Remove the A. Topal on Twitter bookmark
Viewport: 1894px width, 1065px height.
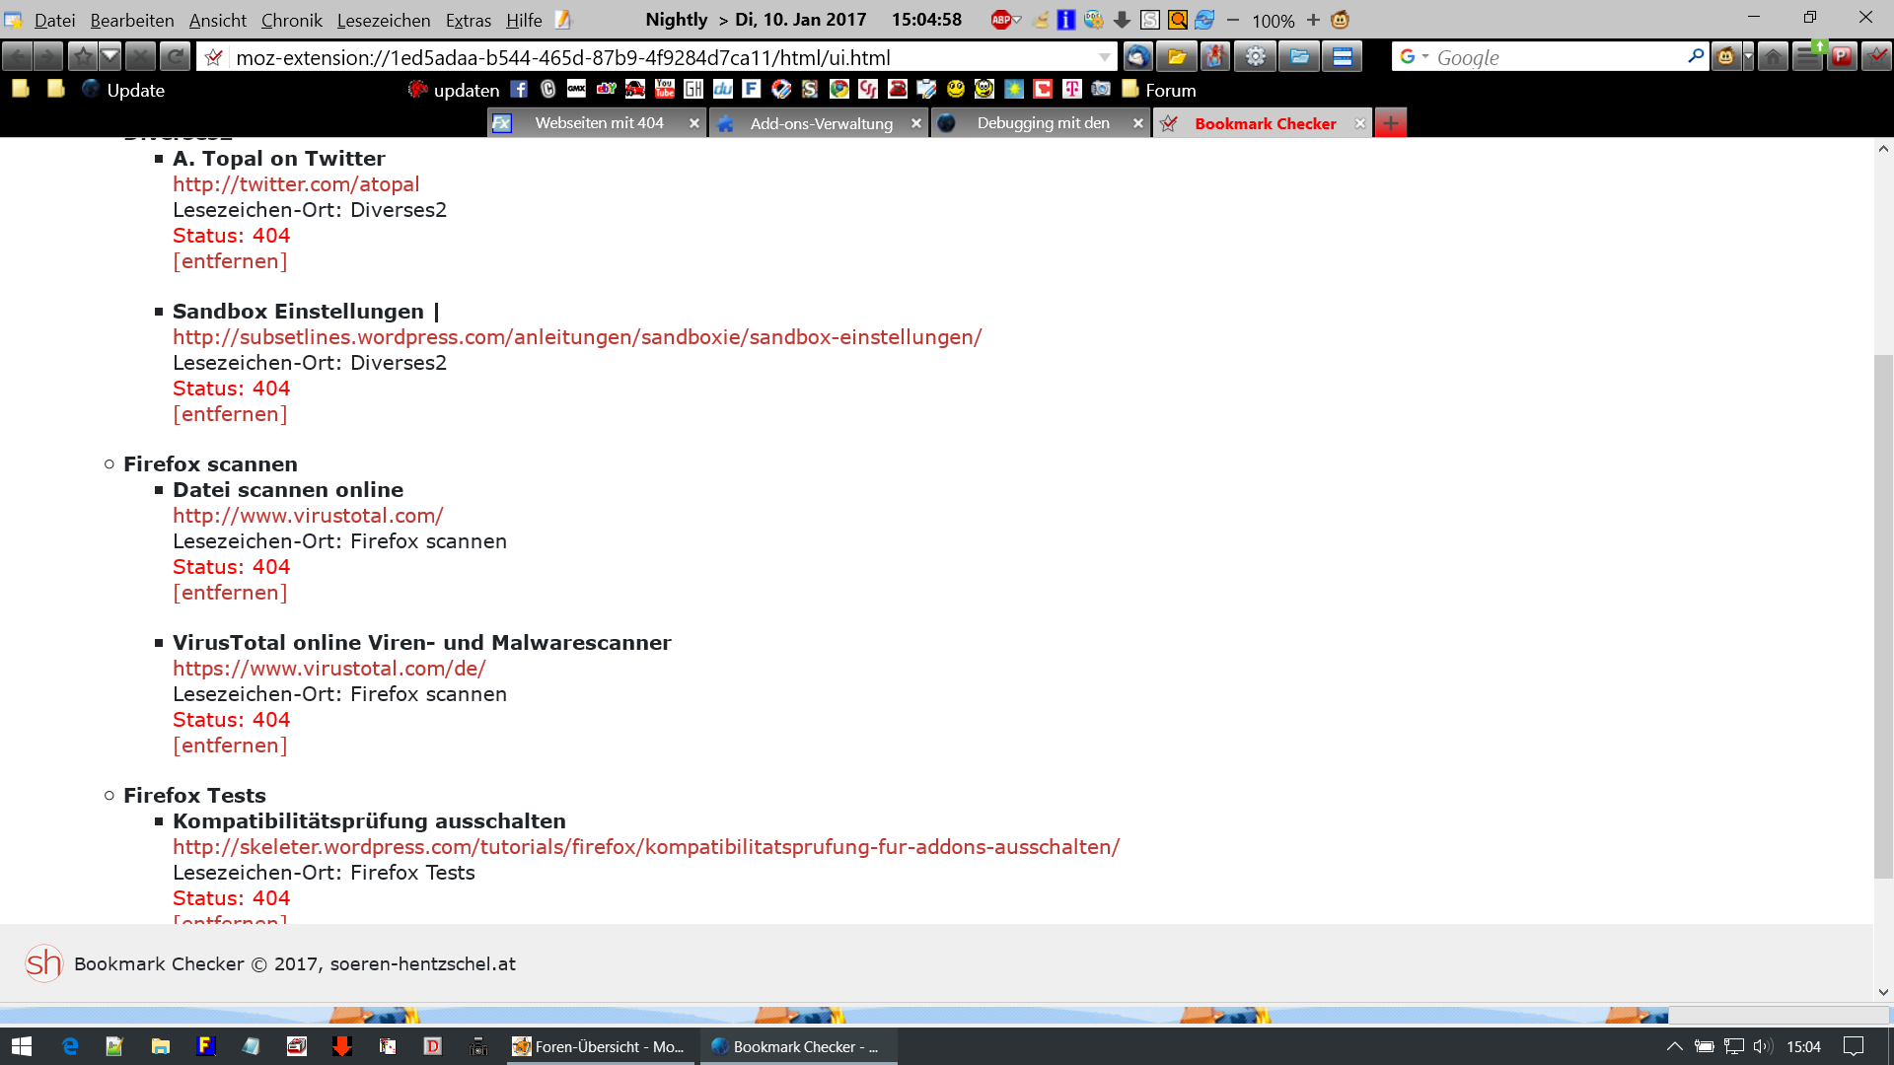coord(230,261)
